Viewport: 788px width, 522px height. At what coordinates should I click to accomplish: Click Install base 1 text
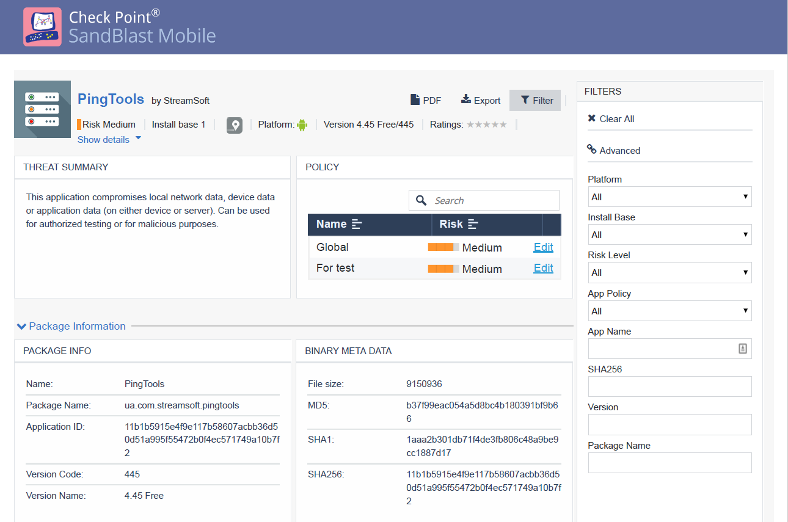click(179, 125)
